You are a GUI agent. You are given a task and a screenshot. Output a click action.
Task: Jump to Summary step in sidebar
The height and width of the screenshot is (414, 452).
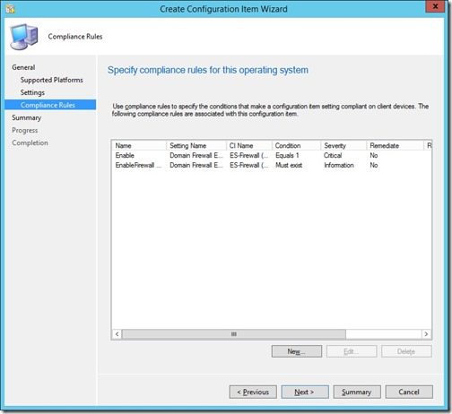(27, 117)
